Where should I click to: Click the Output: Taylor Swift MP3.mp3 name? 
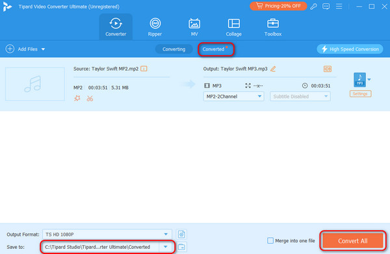point(235,69)
